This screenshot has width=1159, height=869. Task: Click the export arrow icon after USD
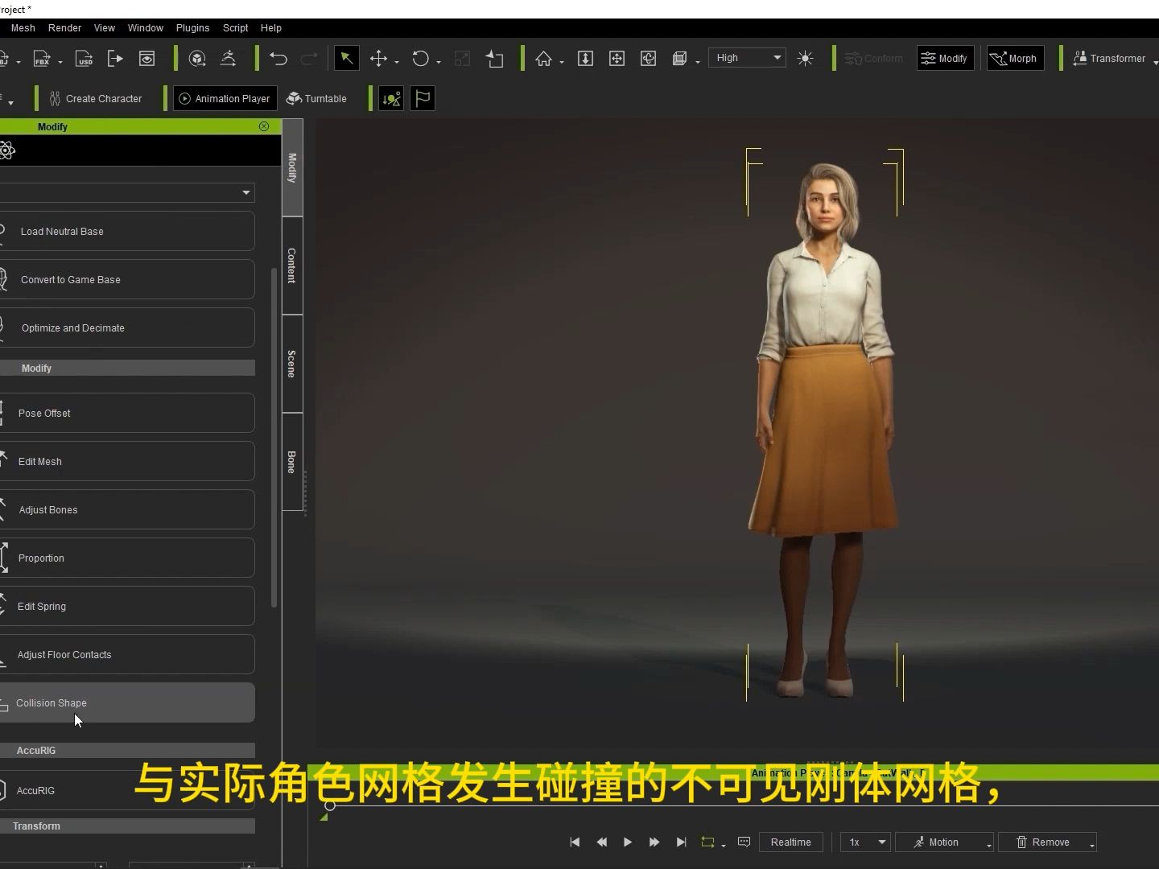click(115, 59)
